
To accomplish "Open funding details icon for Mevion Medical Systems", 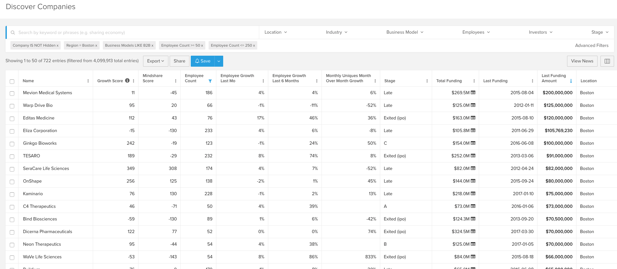I will coord(473,93).
